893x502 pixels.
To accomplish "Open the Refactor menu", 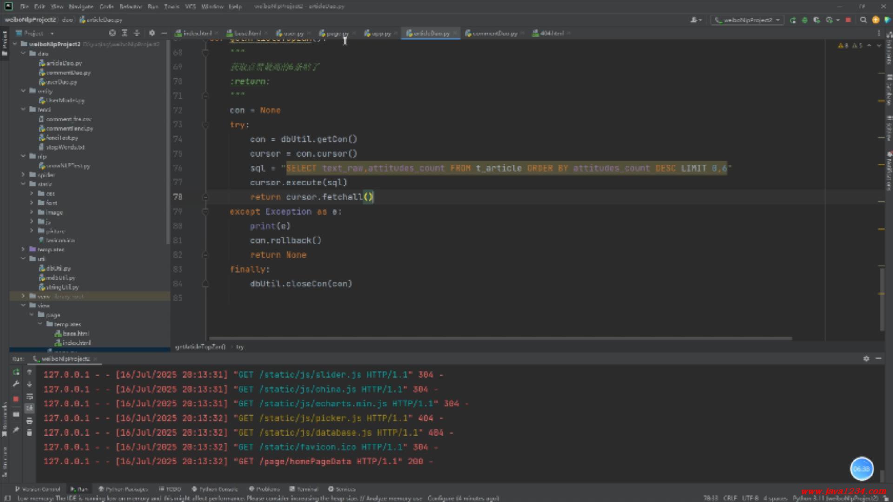I will (x=131, y=7).
